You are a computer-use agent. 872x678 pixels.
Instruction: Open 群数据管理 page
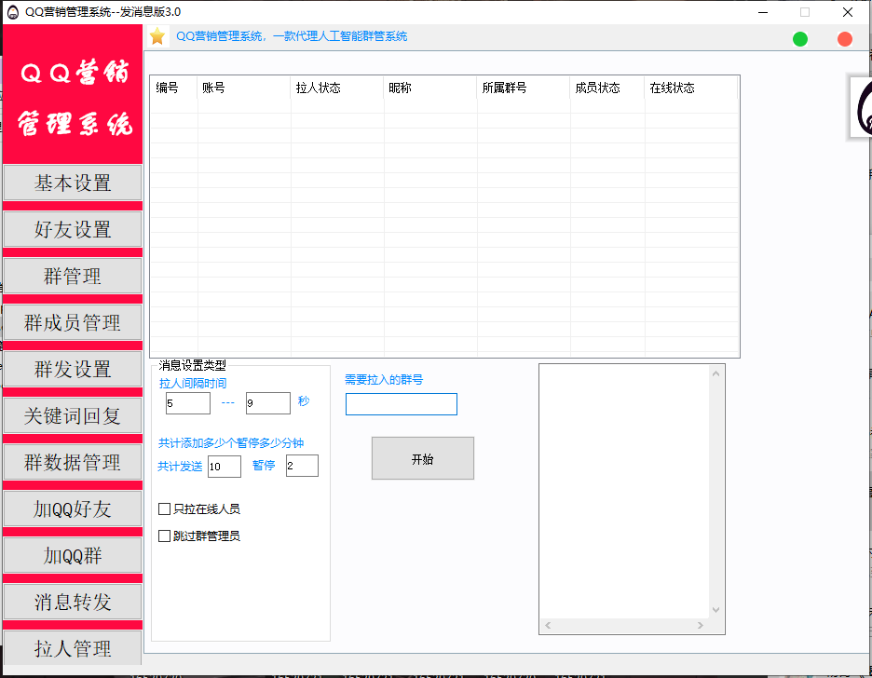(73, 462)
